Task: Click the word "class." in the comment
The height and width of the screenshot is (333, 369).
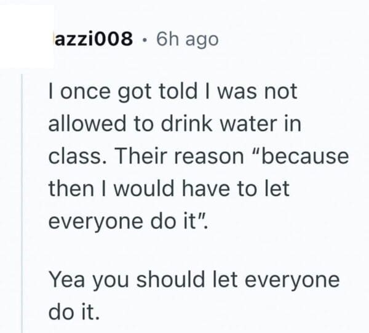Action: coord(73,155)
